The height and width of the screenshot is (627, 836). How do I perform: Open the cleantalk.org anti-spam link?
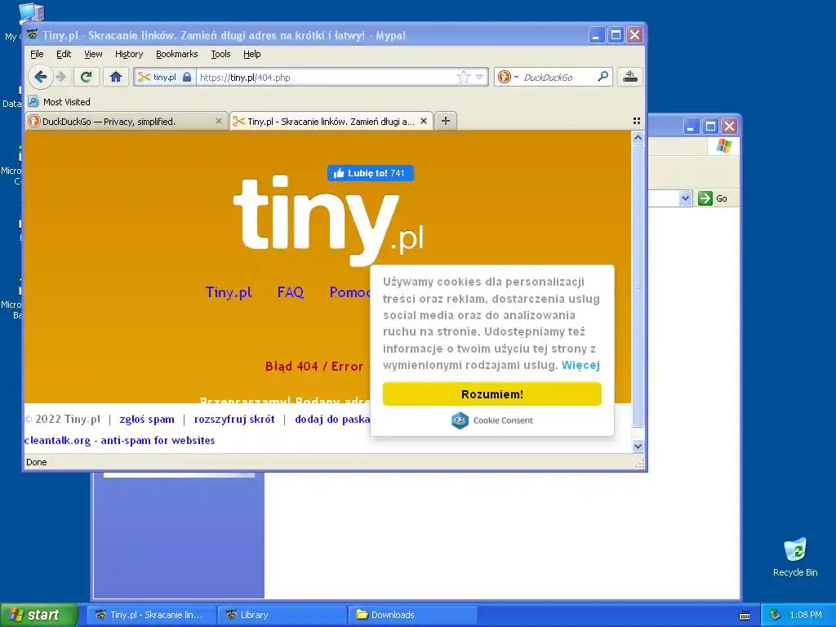coord(119,440)
